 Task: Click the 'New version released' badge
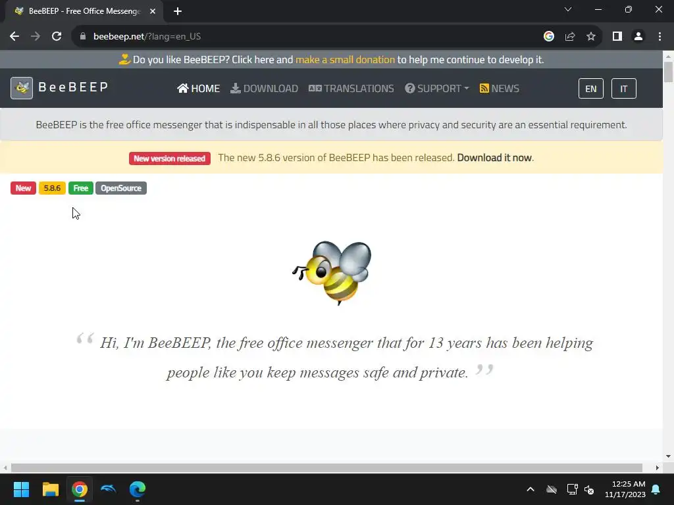click(x=169, y=158)
